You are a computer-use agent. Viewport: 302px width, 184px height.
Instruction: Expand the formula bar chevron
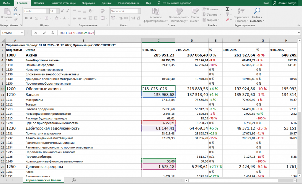pos(299,33)
